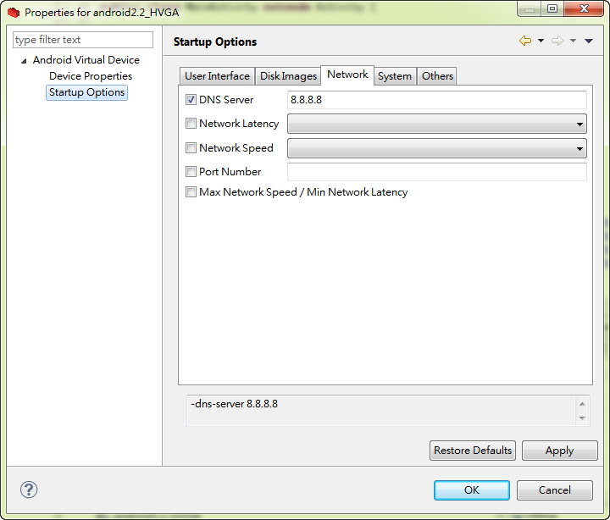Switch to the User Interface tab

point(217,76)
